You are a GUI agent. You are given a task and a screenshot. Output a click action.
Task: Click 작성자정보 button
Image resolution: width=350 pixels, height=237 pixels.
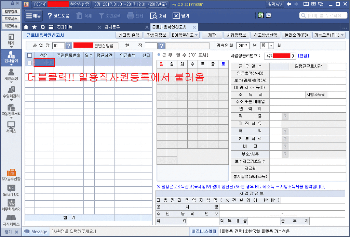[x=156, y=35]
